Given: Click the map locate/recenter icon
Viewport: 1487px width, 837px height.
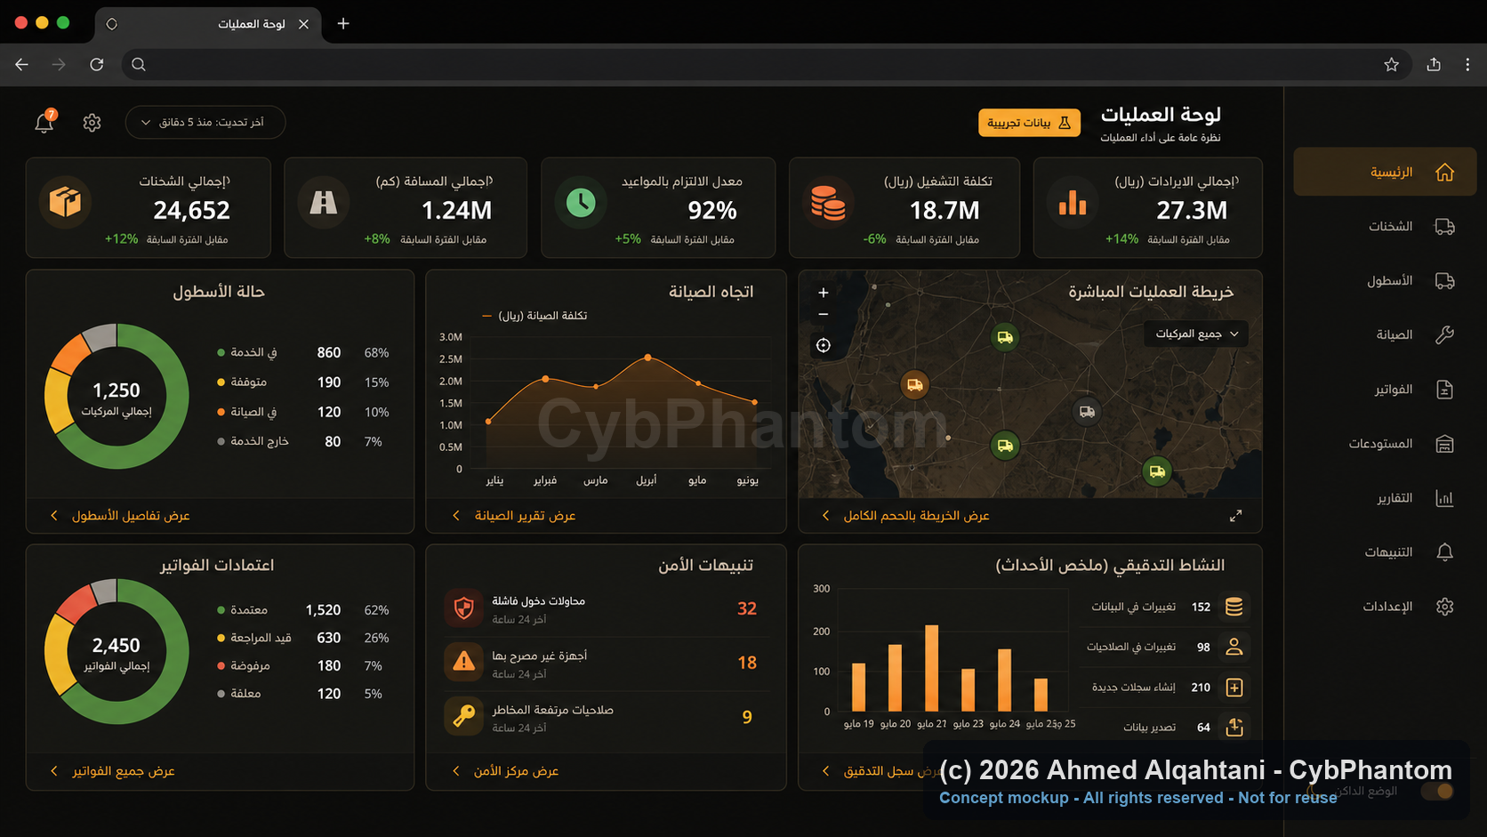Looking at the screenshot, I should pyautogui.click(x=824, y=345).
